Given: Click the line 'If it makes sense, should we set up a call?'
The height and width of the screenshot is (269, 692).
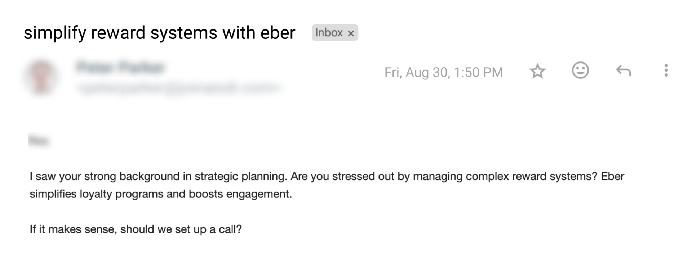Looking at the screenshot, I should pos(136,229).
